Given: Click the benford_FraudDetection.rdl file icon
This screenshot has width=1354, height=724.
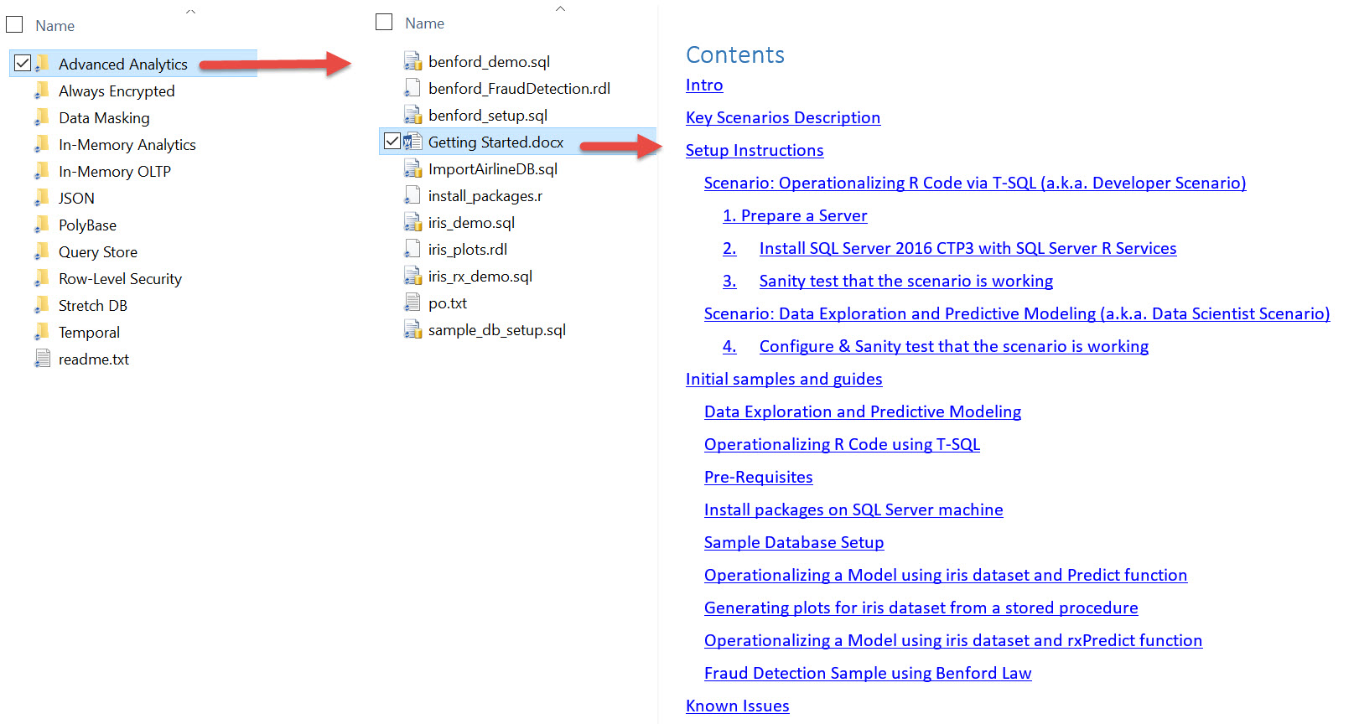Looking at the screenshot, I should click(x=412, y=88).
